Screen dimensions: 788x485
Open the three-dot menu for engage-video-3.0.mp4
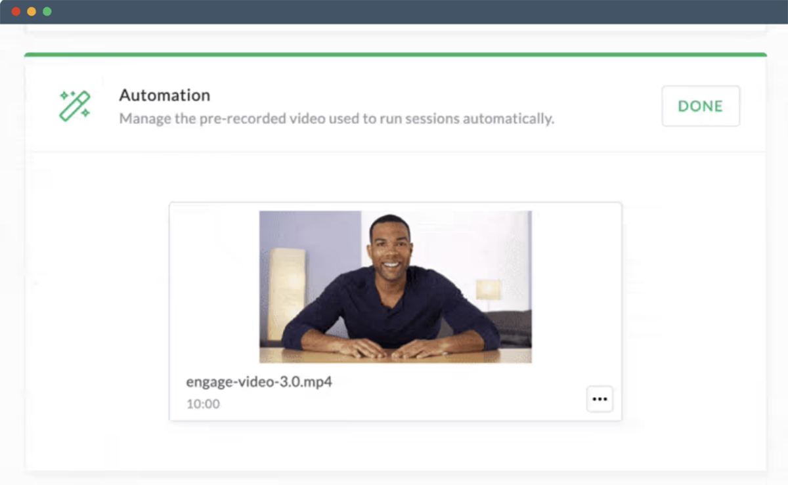click(600, 399)
